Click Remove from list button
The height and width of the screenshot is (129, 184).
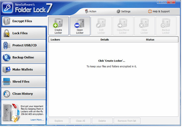coord(127,121)
